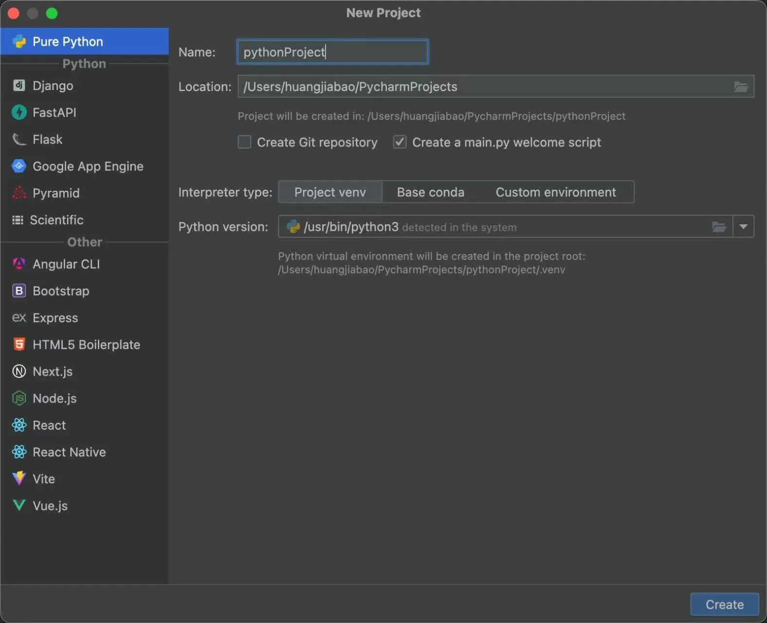Click the React atom icon

click(19, 425)
